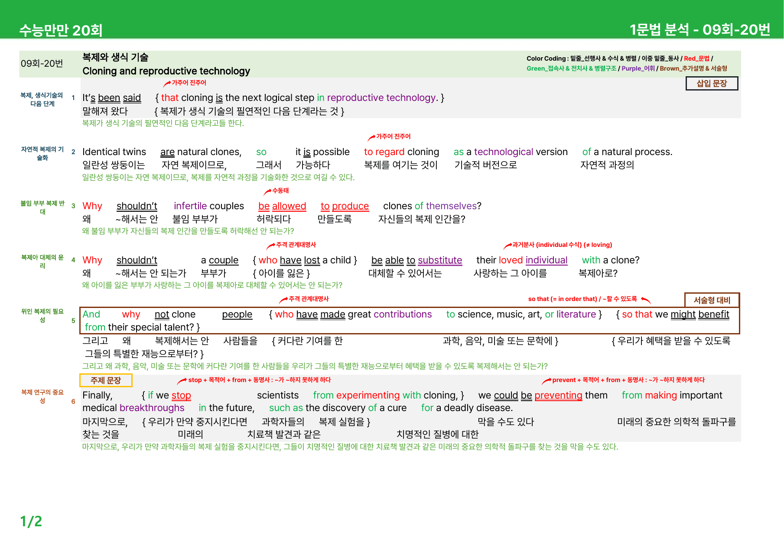Click 'Purple_어휘' in the color coding legend

tap(638, 68)
